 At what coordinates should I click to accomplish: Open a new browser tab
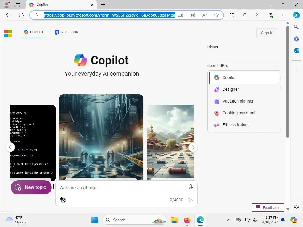click(x=103, y=5)
